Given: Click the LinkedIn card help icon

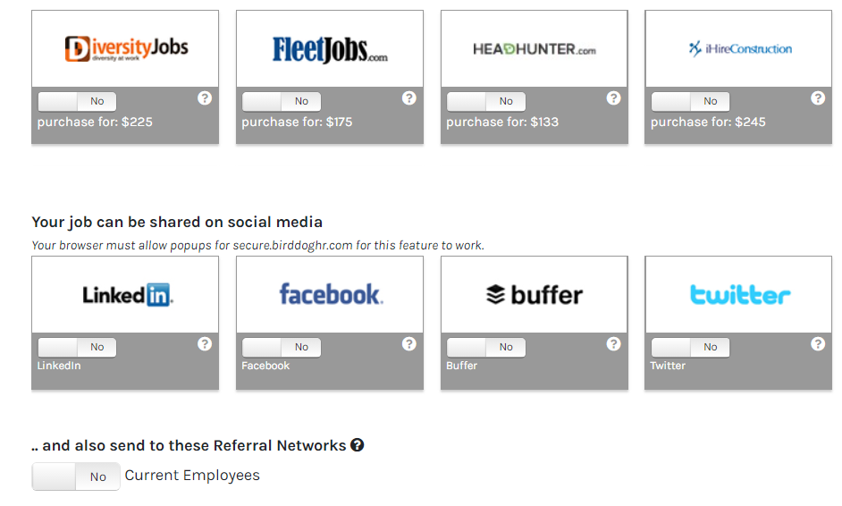Looking at the screenshot, I should point(205,344).
